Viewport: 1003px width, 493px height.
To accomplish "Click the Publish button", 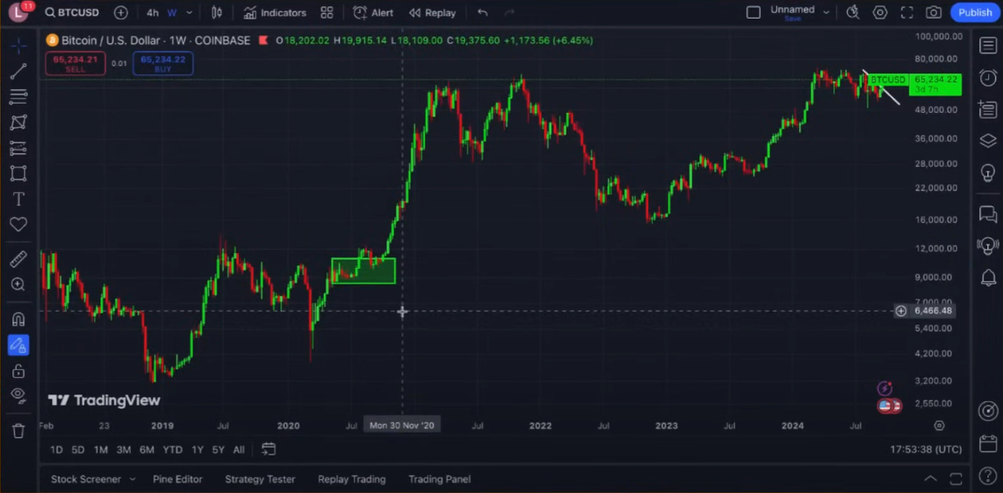I will tap(975, 13).
